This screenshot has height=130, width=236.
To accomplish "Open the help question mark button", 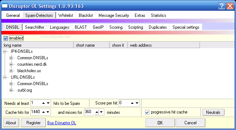I will [x=222, y=6].
